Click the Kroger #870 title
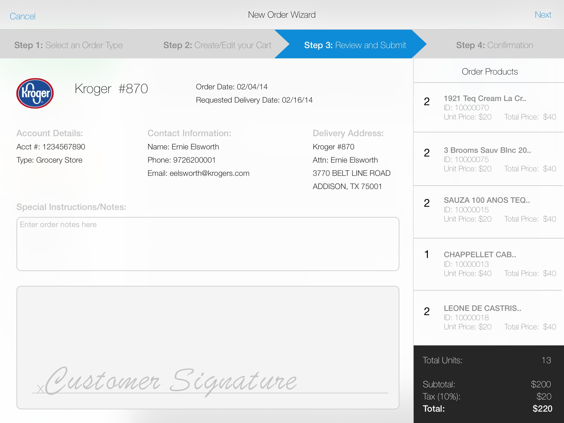Screen dimensions: 564x423 click(x=111, y=89)
